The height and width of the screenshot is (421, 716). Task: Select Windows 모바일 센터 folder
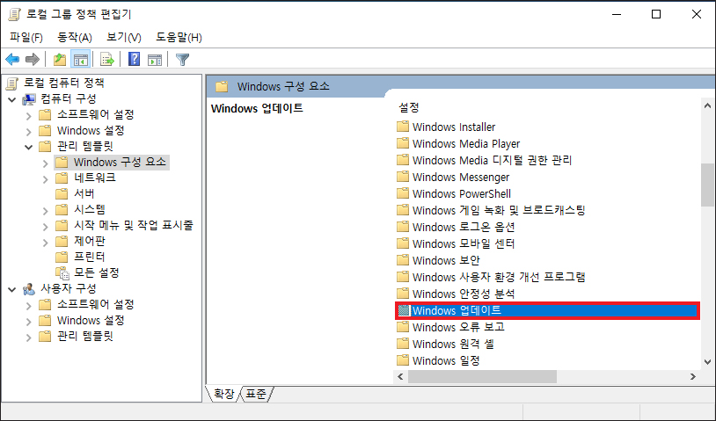(x=464, y=243)
